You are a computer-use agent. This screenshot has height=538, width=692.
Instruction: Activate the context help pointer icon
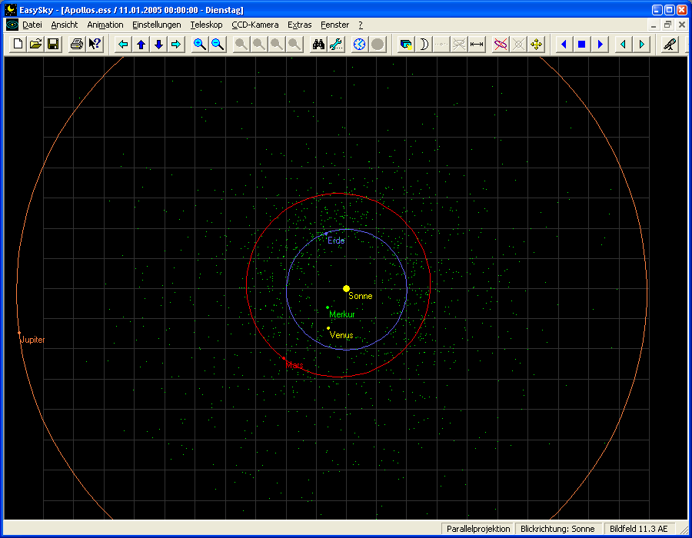95,45
